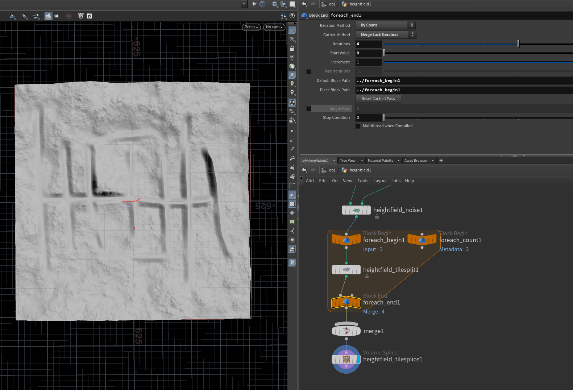The height and width of the screenshot is (390, 573).
Task: Switch to the Tree View tab
Action: [348, 161]
